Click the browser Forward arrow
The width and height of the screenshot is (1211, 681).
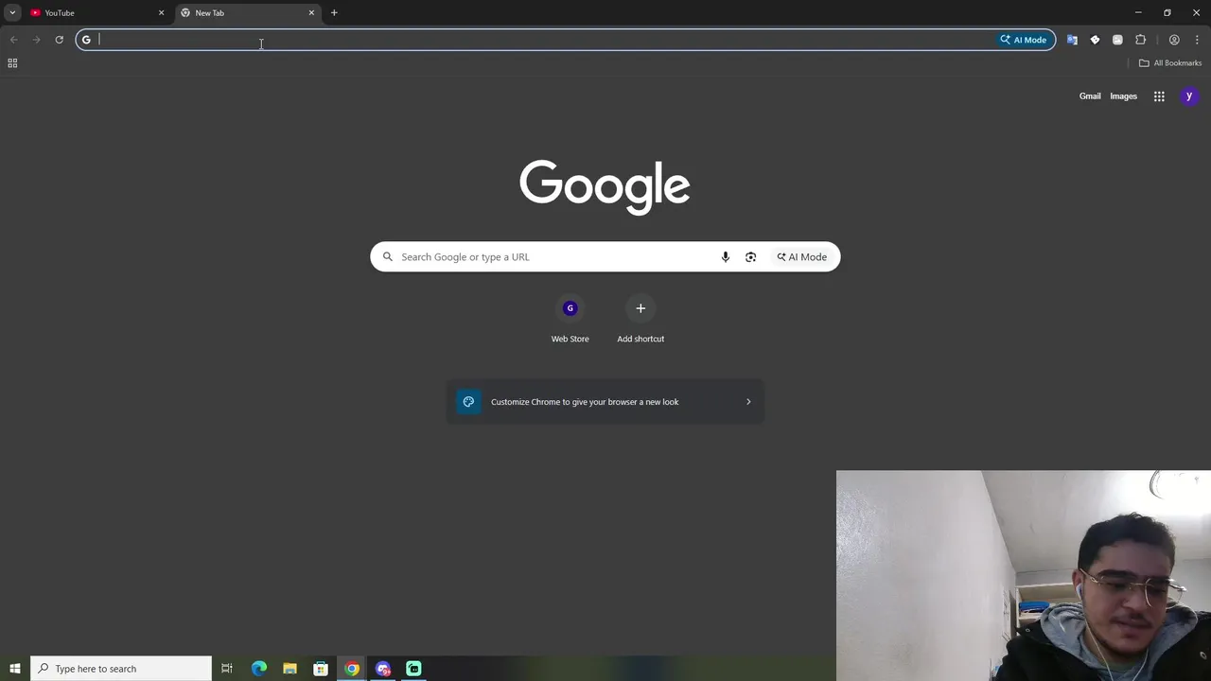pyautogui.click(x=36, y=40)
